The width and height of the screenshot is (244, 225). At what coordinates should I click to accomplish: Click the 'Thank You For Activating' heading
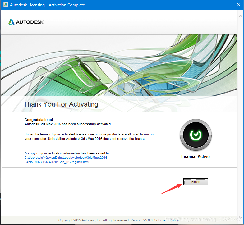pos(61,104)
